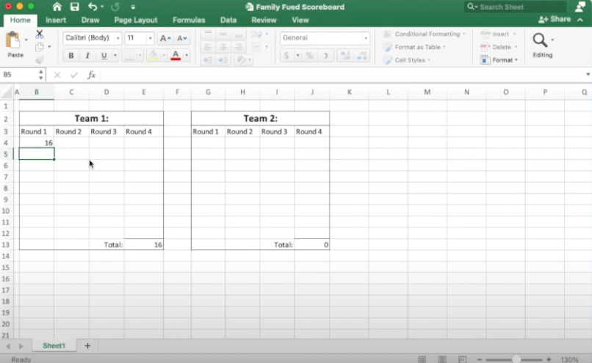Decrease font size with small A
The width and height of the screenshot is (592, 363).
point(181,38)
